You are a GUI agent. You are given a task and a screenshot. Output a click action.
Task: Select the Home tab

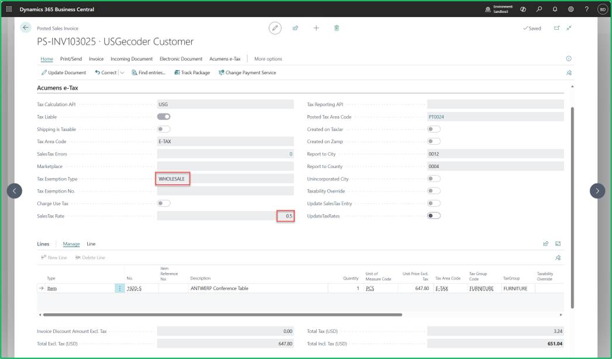click(x=47, y=59)
